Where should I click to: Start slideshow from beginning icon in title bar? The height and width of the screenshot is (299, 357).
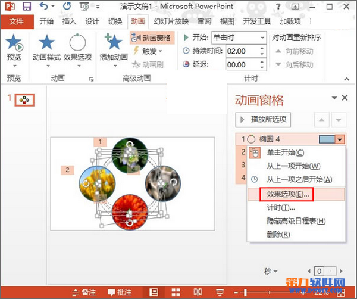(x=84, y=7)
